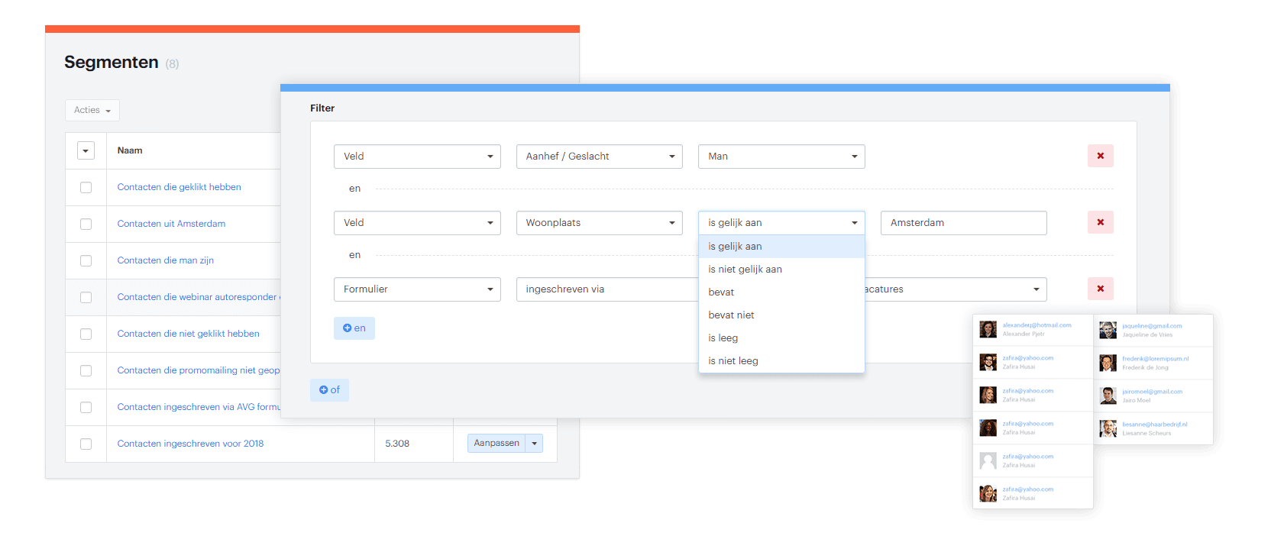Open the frederik@loremipsum.nl contact email
This screenshot has height=549, width=1271.
(1155, 359)
